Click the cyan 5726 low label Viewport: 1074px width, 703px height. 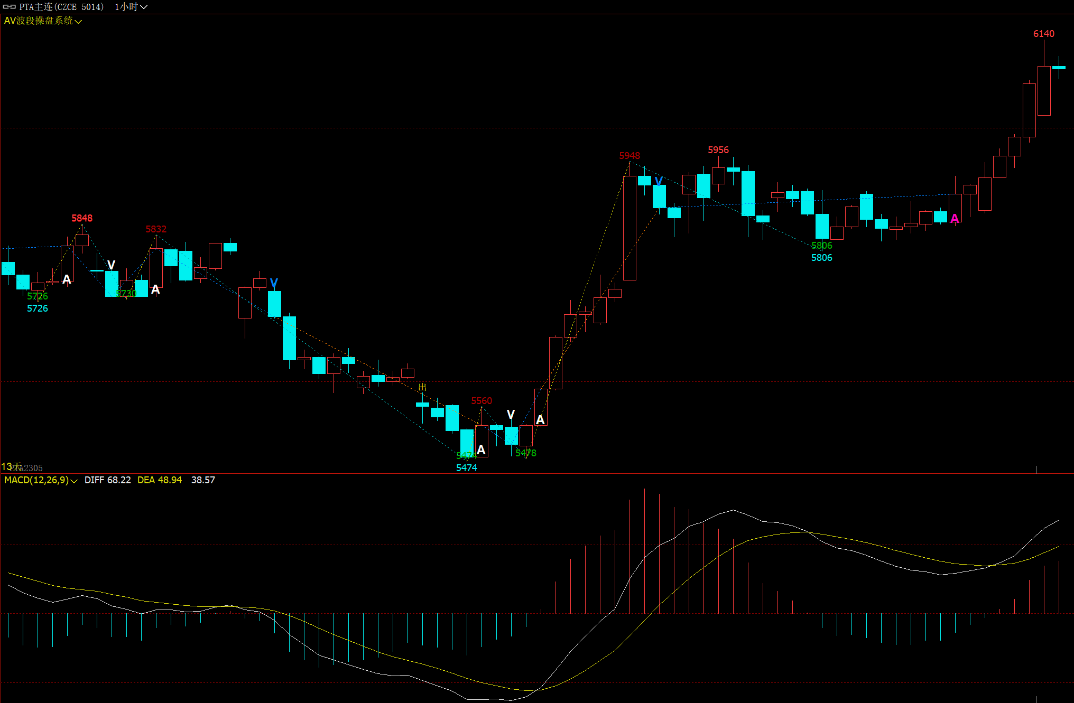tap(38, 308)
